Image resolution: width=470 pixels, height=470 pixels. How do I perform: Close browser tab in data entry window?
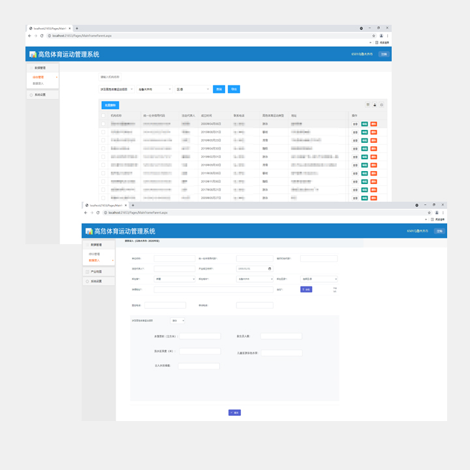tap(126, 206)
